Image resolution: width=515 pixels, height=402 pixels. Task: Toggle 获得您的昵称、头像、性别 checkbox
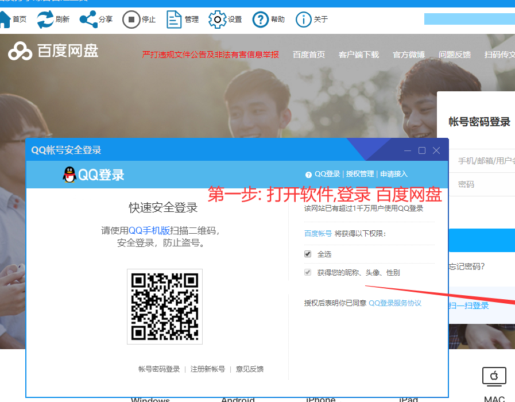tap(308, 272)
